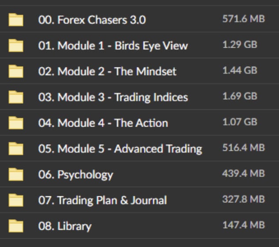Select the Advanced Trading folder icon
The width and height of the screenshot is (279, 247).
[16, 149]
